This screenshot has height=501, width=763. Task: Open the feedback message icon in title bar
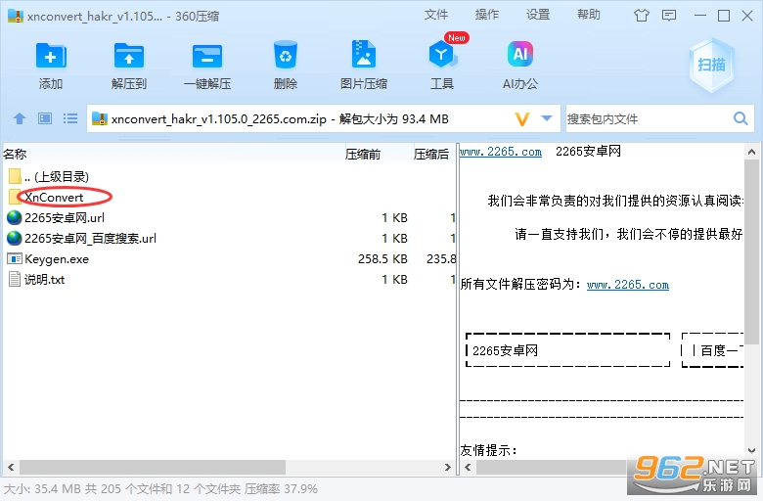point(669,16)
